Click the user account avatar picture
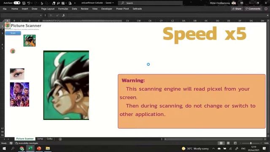Viewport: 270px width, 152px height. 234,3
